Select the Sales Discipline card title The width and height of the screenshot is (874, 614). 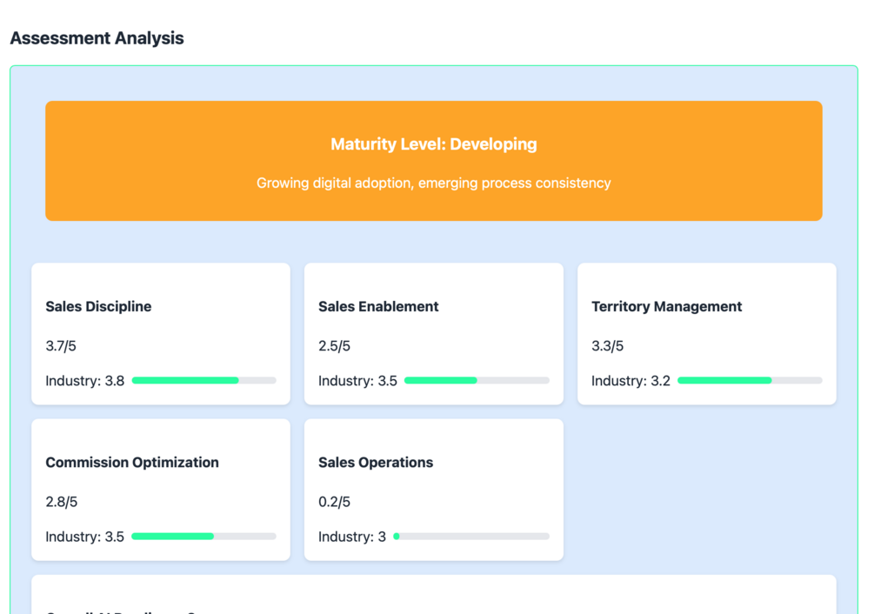[x=98, y=307]
